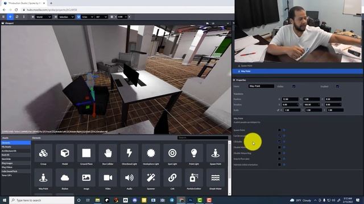This screenshot has width=364, height=204.
Task: Select Hubs Sound Pack category
Action: [x=16, y=171]
